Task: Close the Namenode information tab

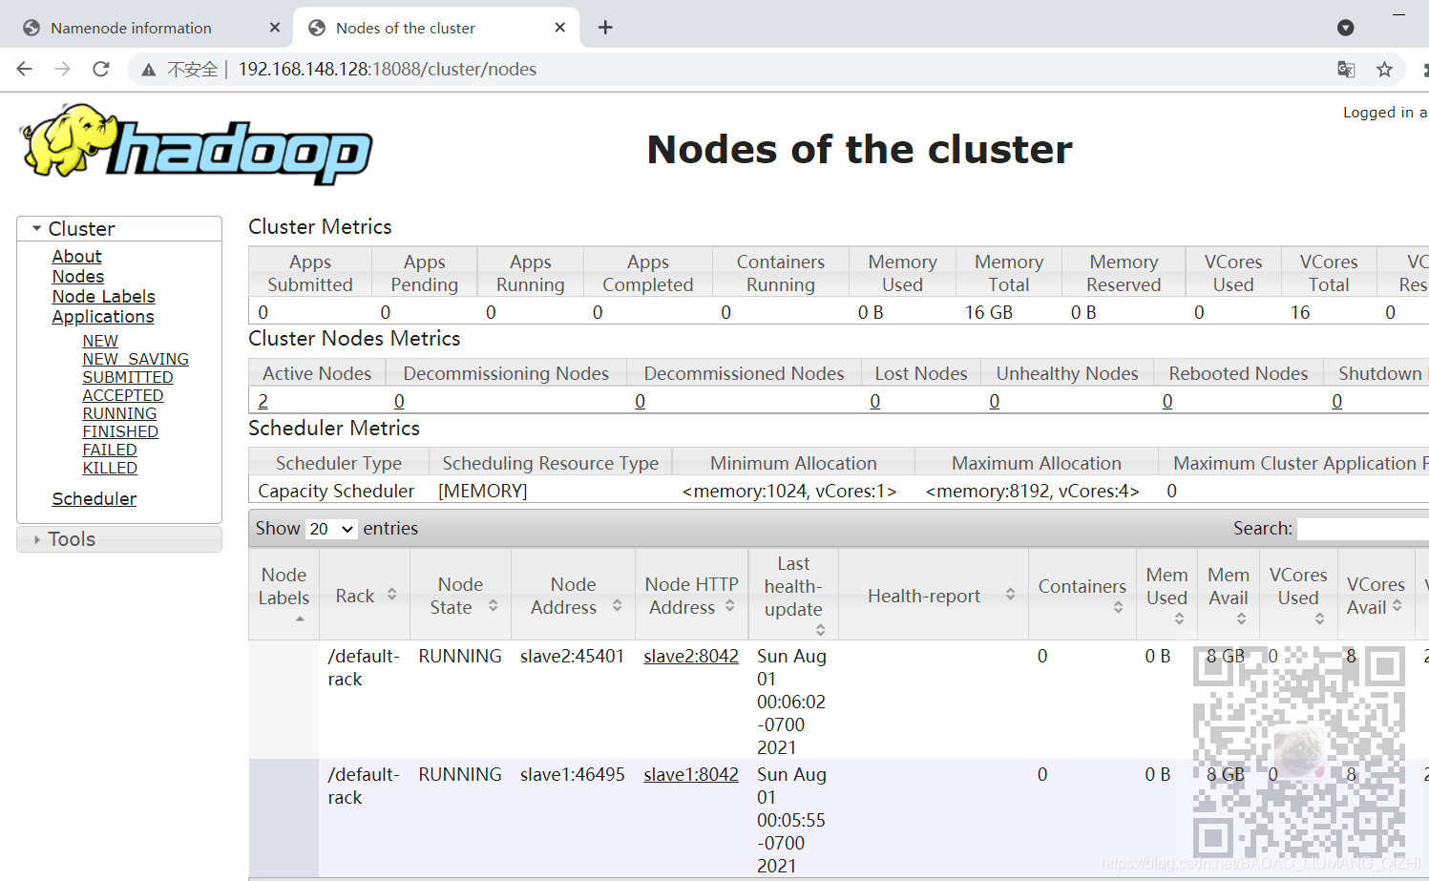Action: coord(275,28)
